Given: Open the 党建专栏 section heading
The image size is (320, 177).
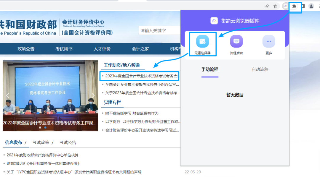Looking at the screenshot, I should [112, 102].
